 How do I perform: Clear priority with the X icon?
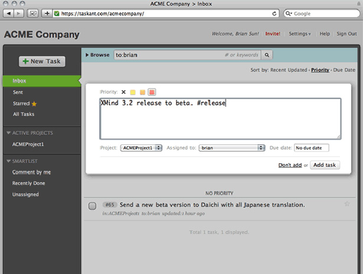point(123,92)
